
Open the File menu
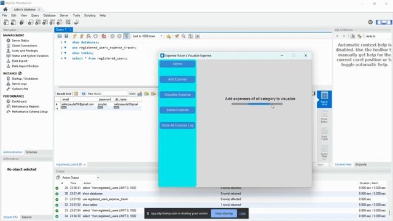pyautogui.click(x=4, y=15)
